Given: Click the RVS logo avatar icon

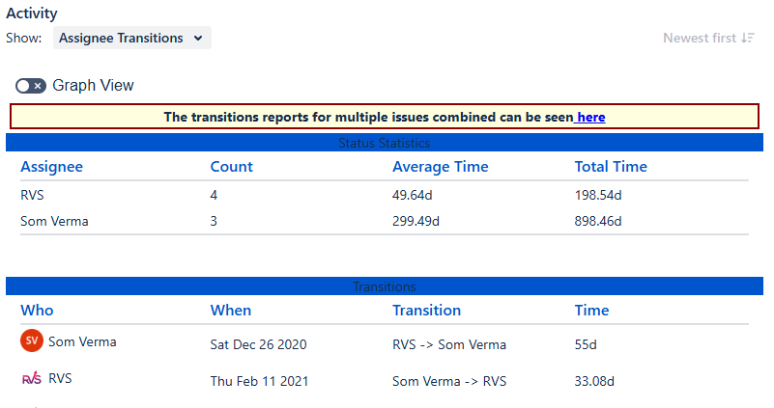Looking at the screenshot, I should tap(32, 379).
